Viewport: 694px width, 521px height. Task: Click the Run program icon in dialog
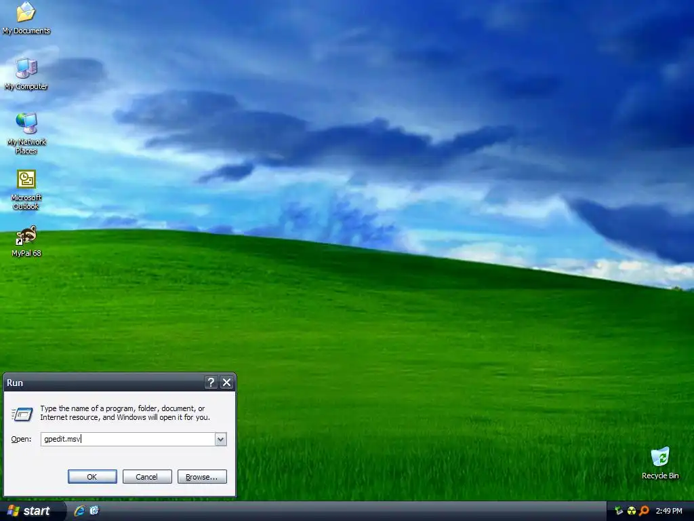22,414
